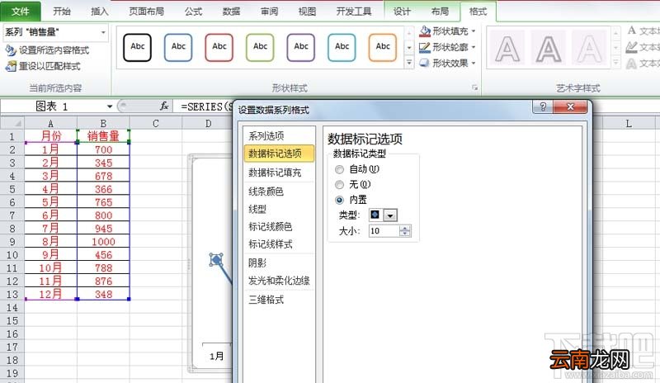This screenshot has height=383, width=660.
Task: Open the 形状效果 dropdown arrow
Action: [474, 64]
